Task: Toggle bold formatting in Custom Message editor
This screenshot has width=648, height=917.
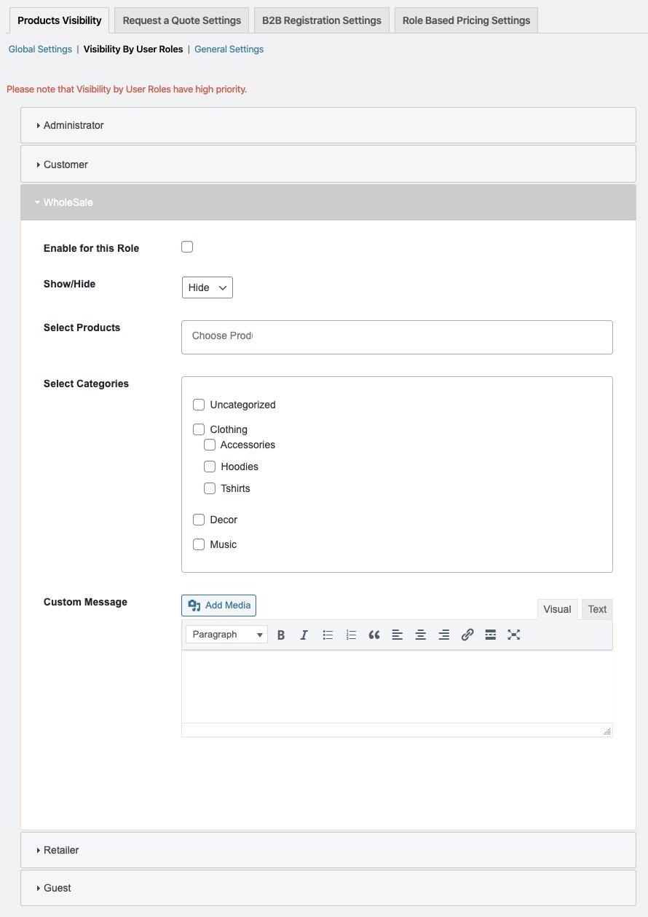Action: 281,635
